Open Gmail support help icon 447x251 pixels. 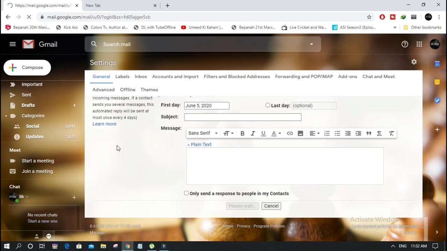coord(405,44)
